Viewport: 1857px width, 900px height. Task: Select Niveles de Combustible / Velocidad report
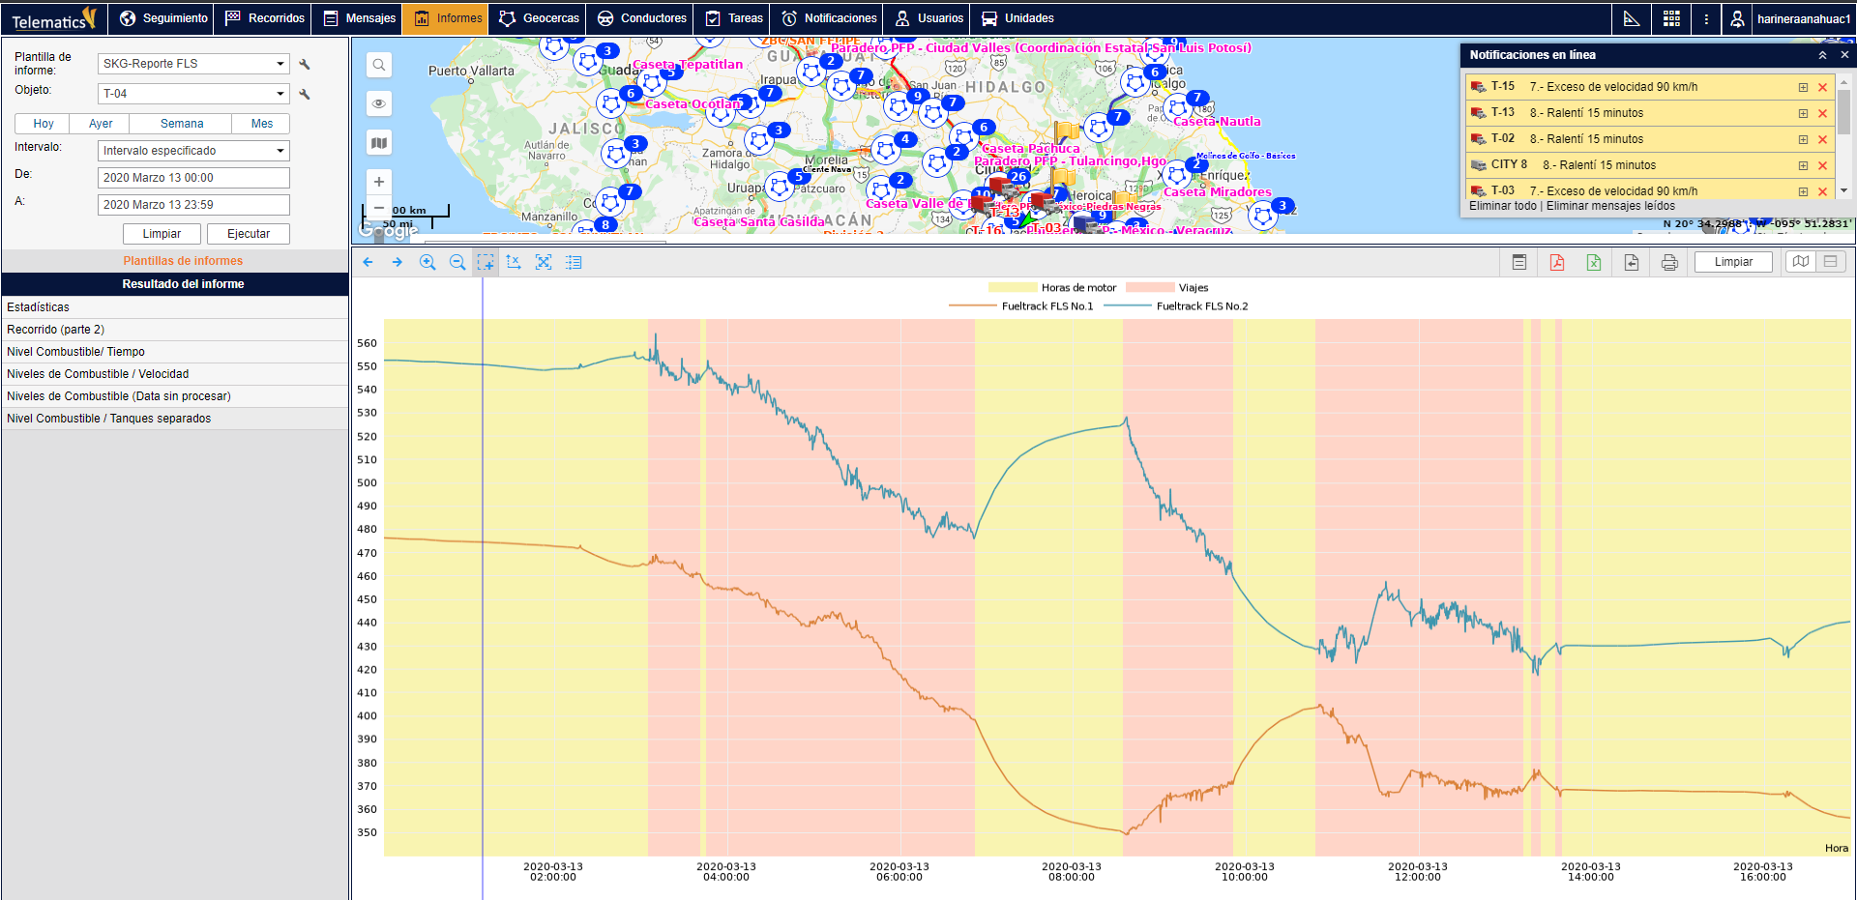coord(98,374)
